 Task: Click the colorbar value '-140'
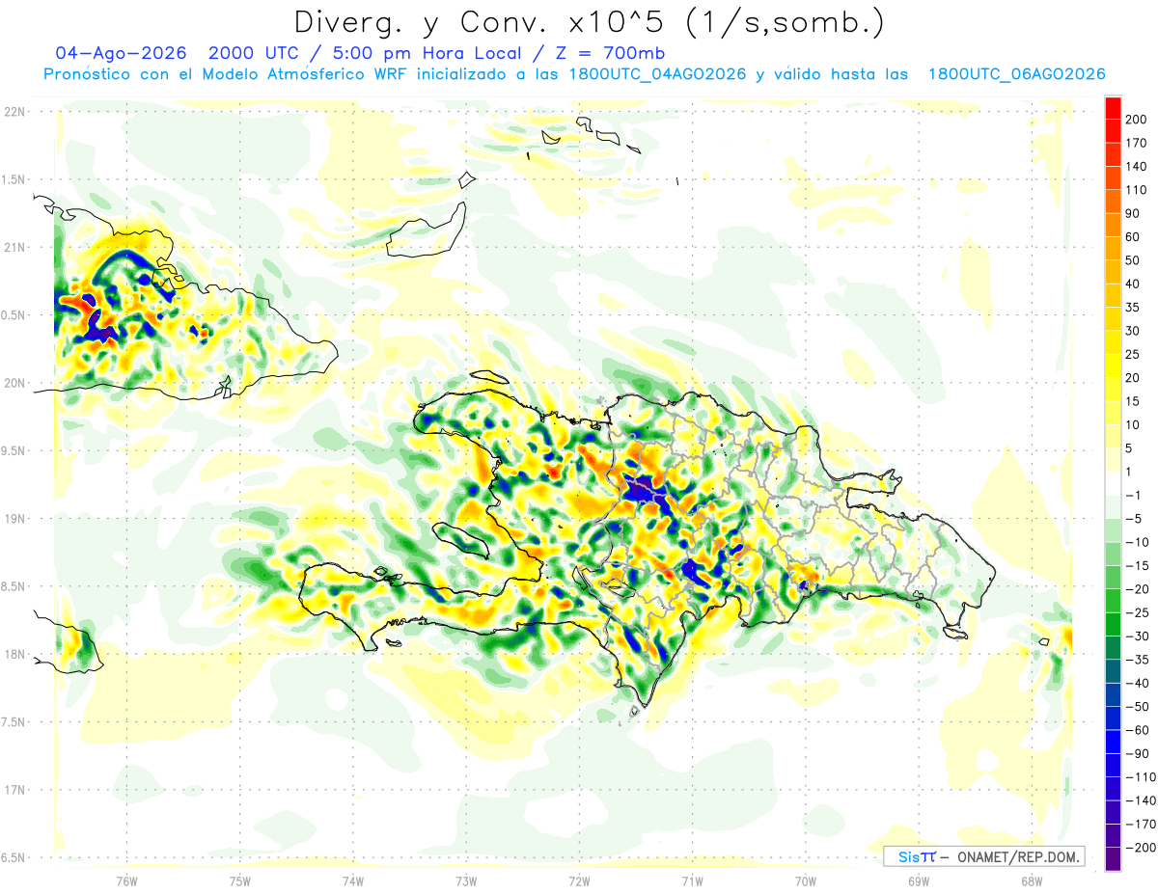1140,799
